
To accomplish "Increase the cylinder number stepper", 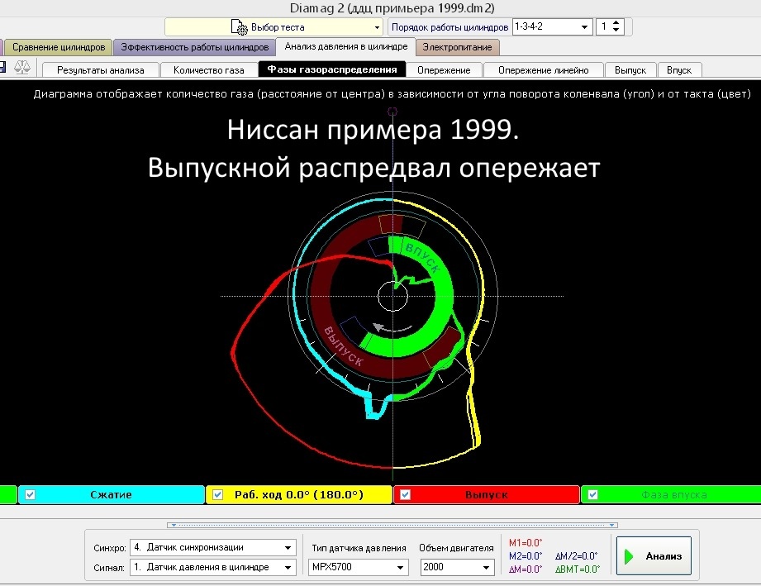I will tap(616, 23).
